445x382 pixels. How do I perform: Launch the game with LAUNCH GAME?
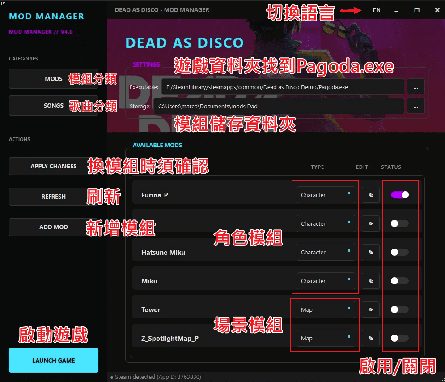click(54, 360)
